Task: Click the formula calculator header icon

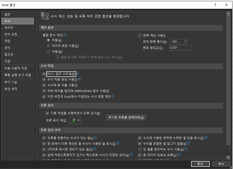Action: [x=45, y=16]
